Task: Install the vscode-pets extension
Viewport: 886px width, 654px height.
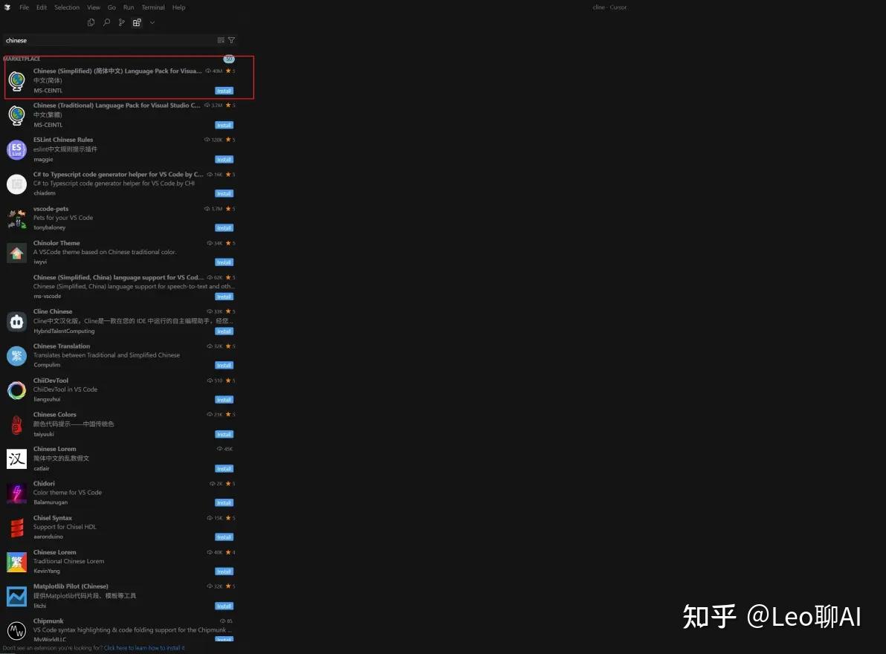Action: tap(224, 228)
